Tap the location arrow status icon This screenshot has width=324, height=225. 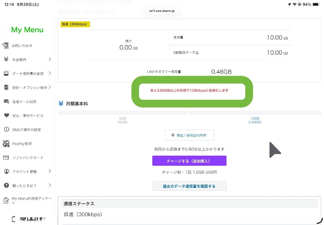pos(289,4)
